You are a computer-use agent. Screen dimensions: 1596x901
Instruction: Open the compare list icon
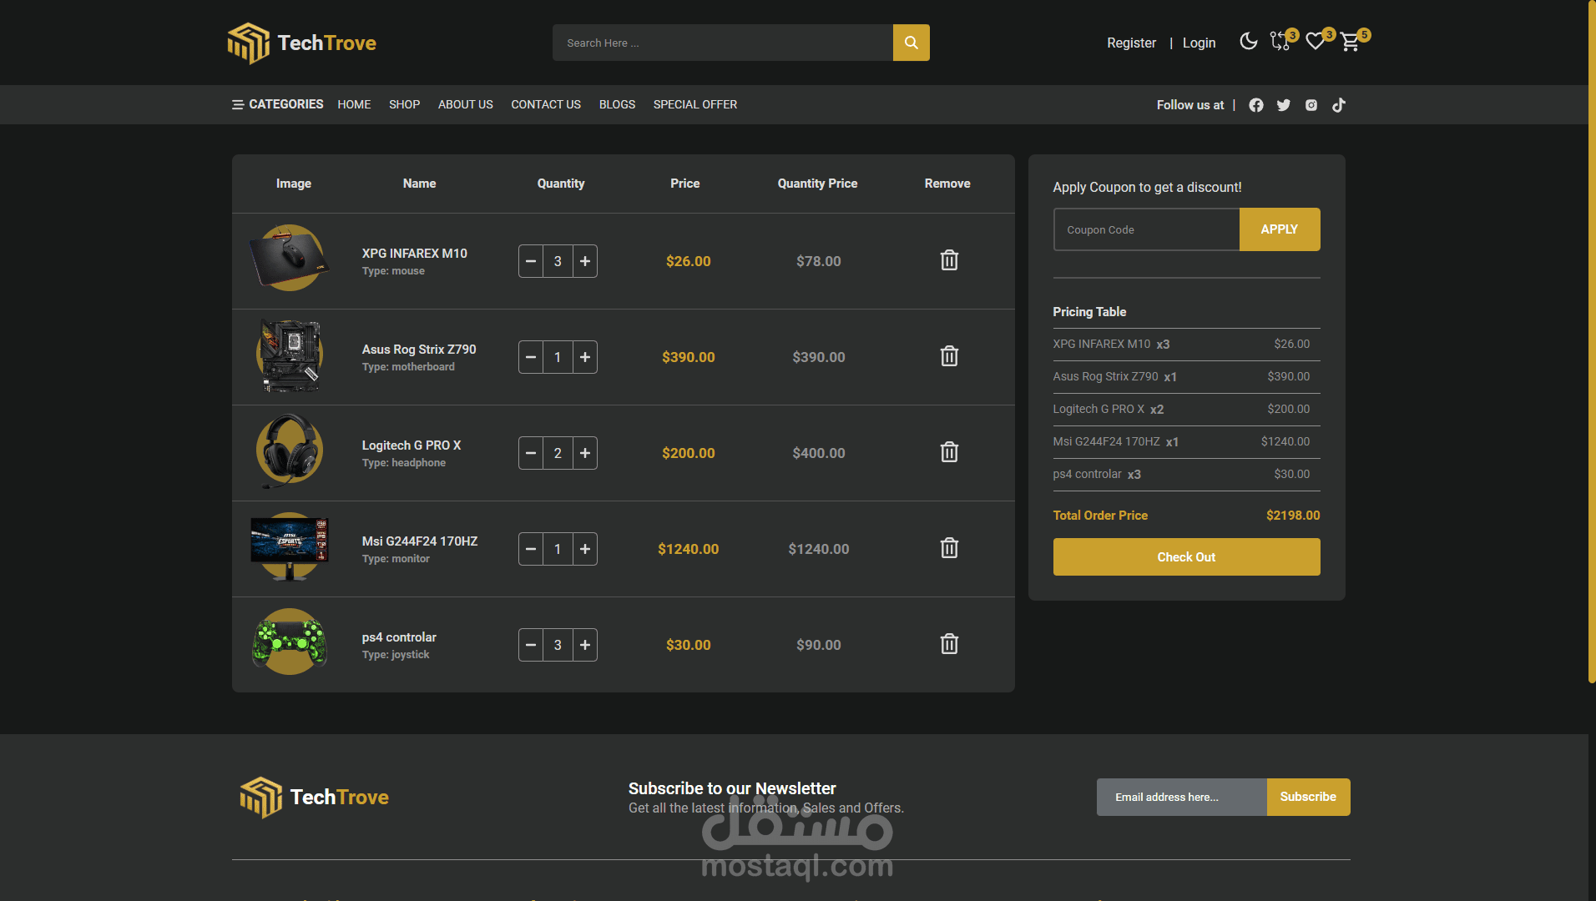tap(1280, 42)
